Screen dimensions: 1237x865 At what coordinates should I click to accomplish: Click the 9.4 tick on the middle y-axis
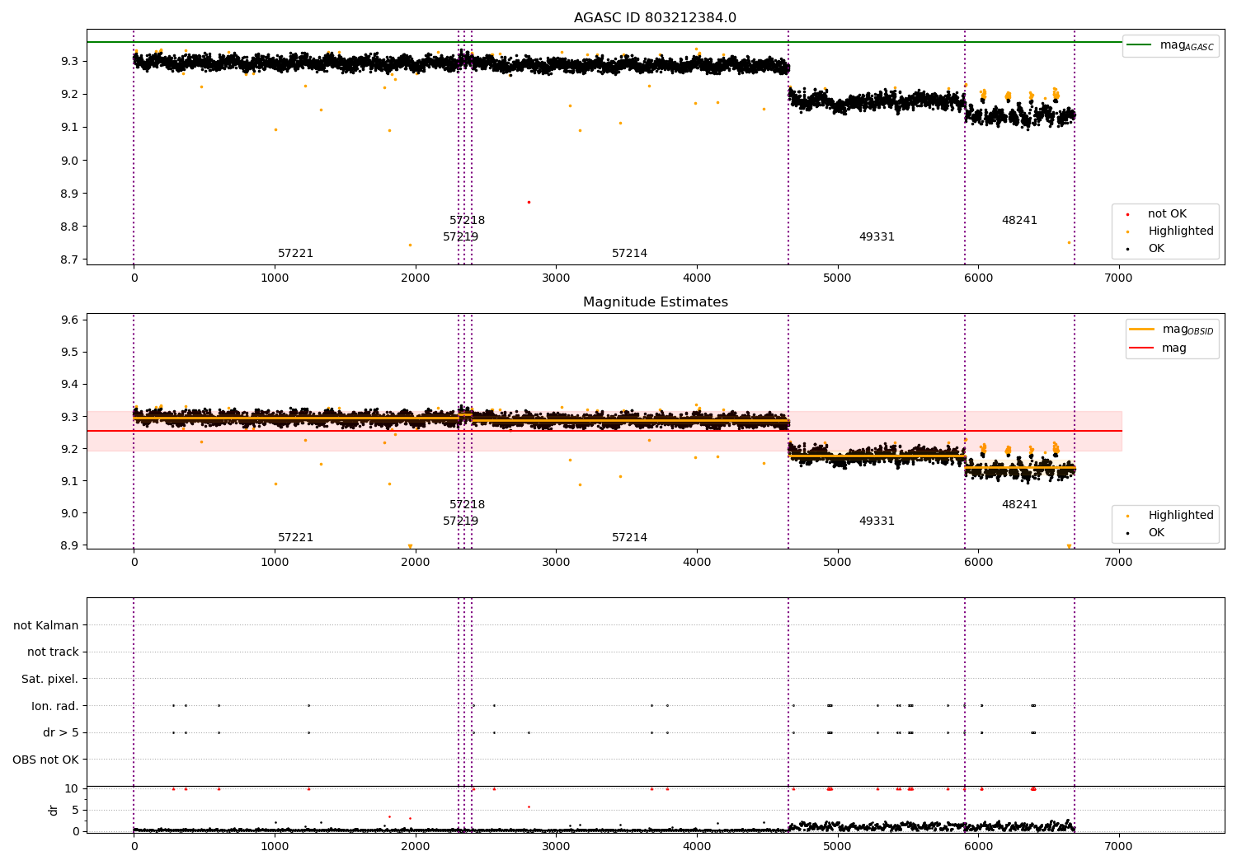(69, 384)
